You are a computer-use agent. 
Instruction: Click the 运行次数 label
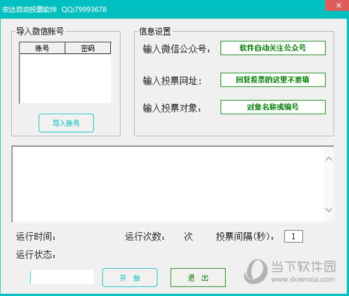coord(145,236)
